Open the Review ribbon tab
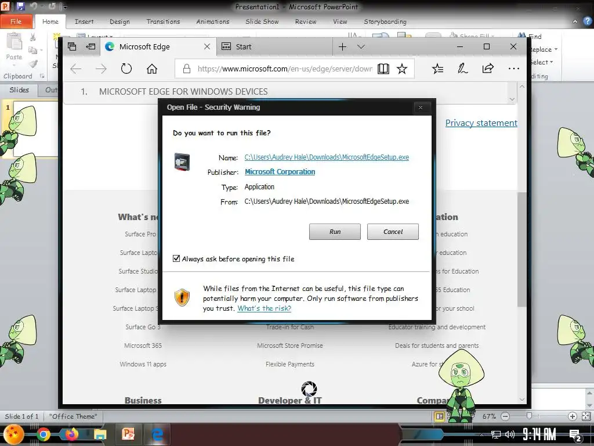The height and width of the screenshot is (446, 594). (x=306, y=21)
